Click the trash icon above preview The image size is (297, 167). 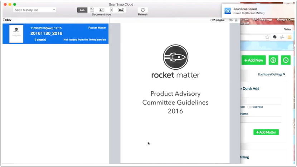[x=236, y=20]
